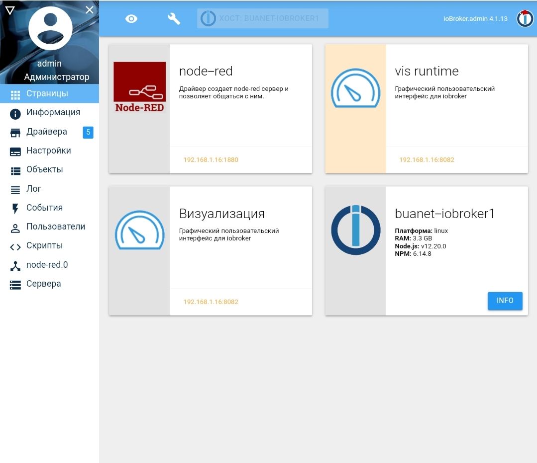The width and height of the screenshot is (537, 463).
Task: Click the code brackets icon beside Скрипты
Action: pyautogui.click(x=15, y=247)
